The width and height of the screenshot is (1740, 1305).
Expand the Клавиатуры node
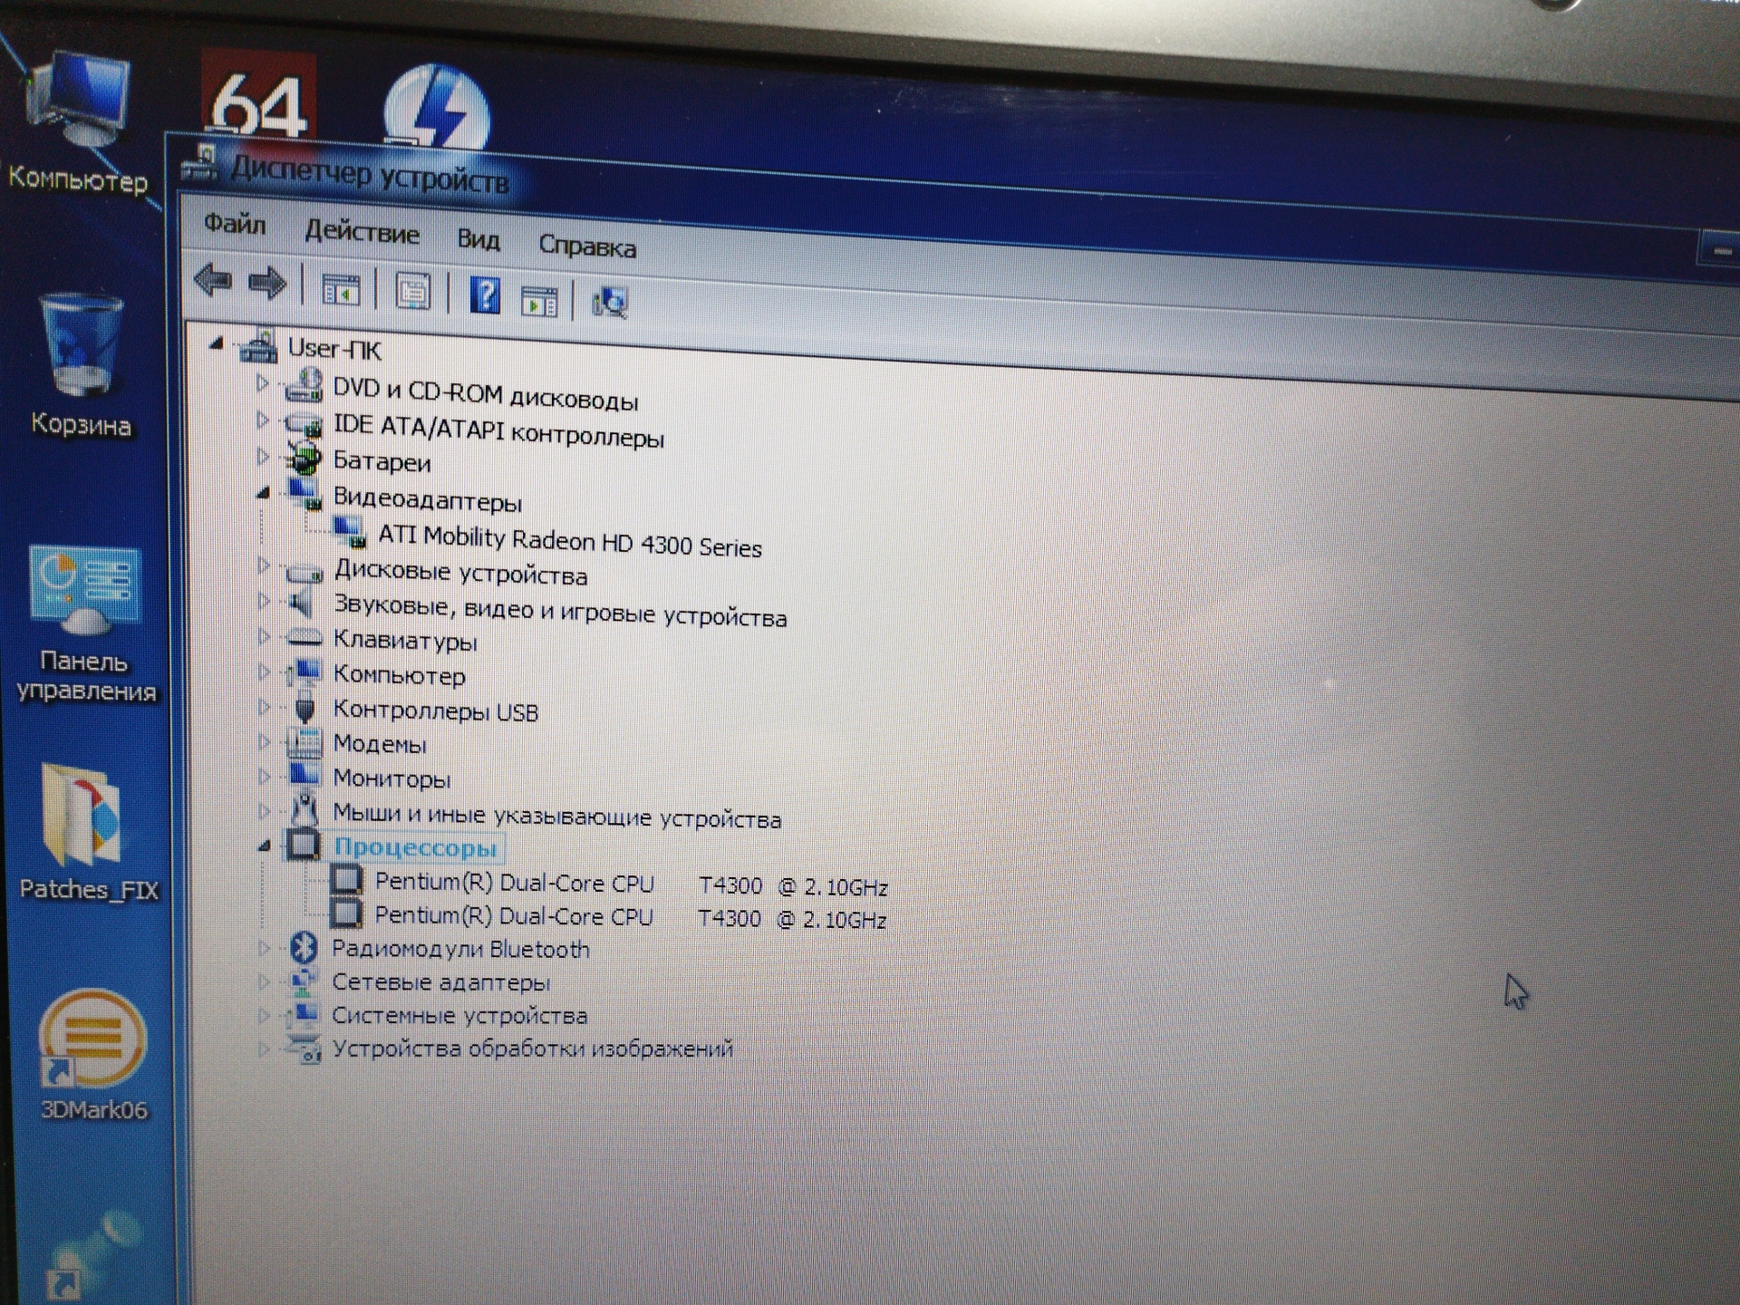(264, 636)
